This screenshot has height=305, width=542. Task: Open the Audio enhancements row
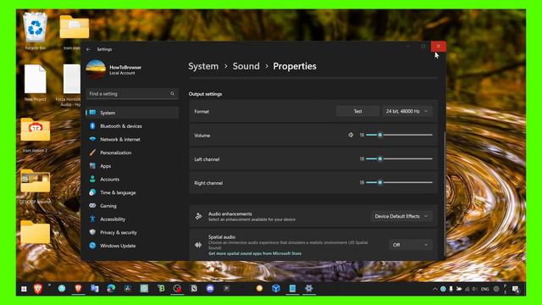(x=313, y=217)
